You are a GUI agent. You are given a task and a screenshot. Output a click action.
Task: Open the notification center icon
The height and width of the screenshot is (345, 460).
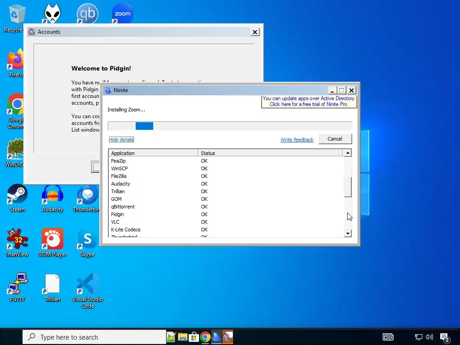(445, 338)
